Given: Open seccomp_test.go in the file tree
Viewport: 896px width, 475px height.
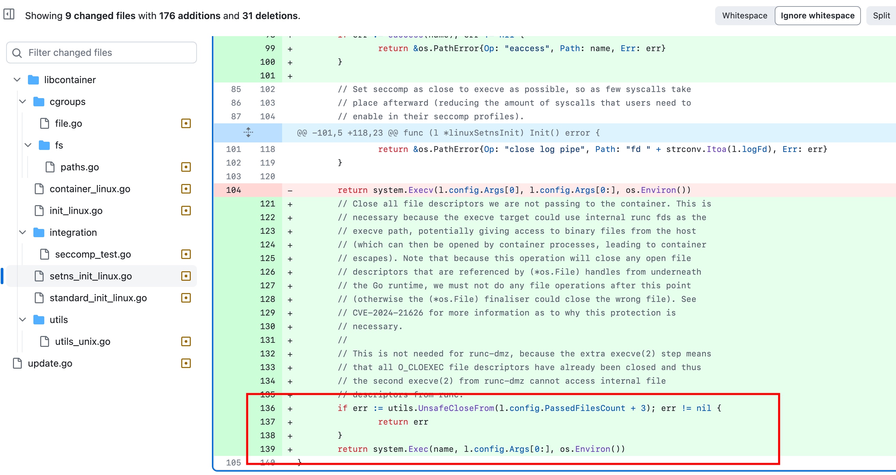Looking at the screenshot, I should [93, 255].
